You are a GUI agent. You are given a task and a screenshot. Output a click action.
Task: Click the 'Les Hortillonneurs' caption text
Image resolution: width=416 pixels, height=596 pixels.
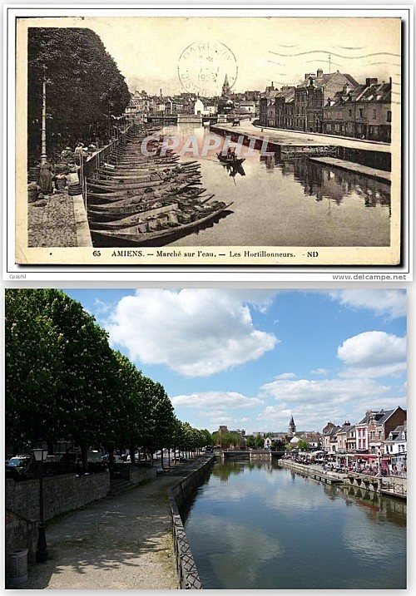pyautogui.click(x=262, y=254)
